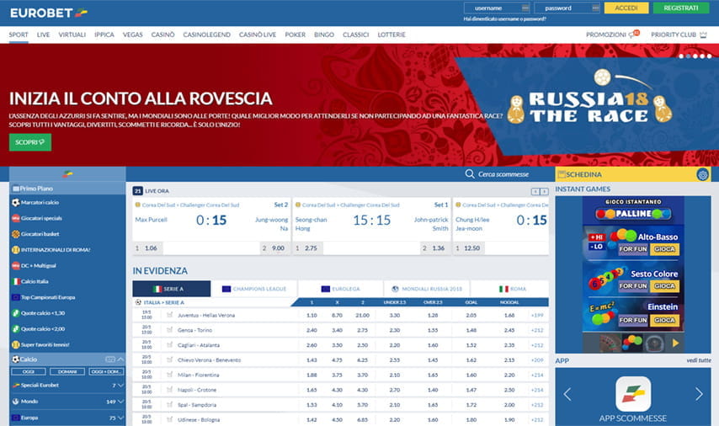Click the Top Campionati Europa flag icon
719x426 pixels.
tap(16, 297)
